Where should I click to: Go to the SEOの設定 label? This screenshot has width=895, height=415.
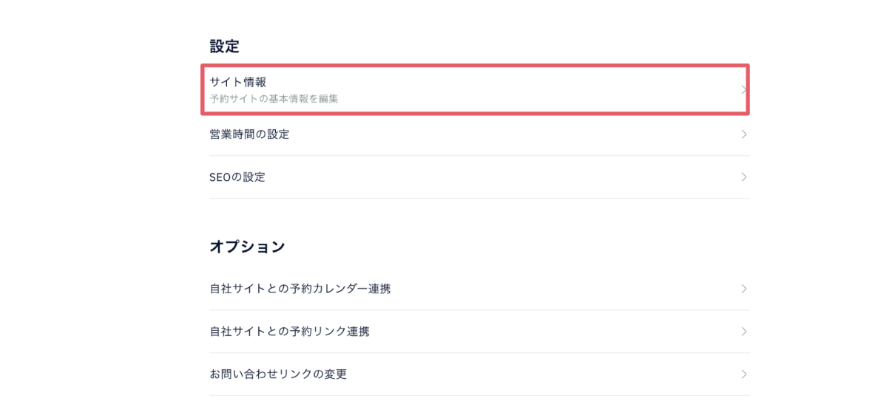pyautogui.click(x=237, y=177)
